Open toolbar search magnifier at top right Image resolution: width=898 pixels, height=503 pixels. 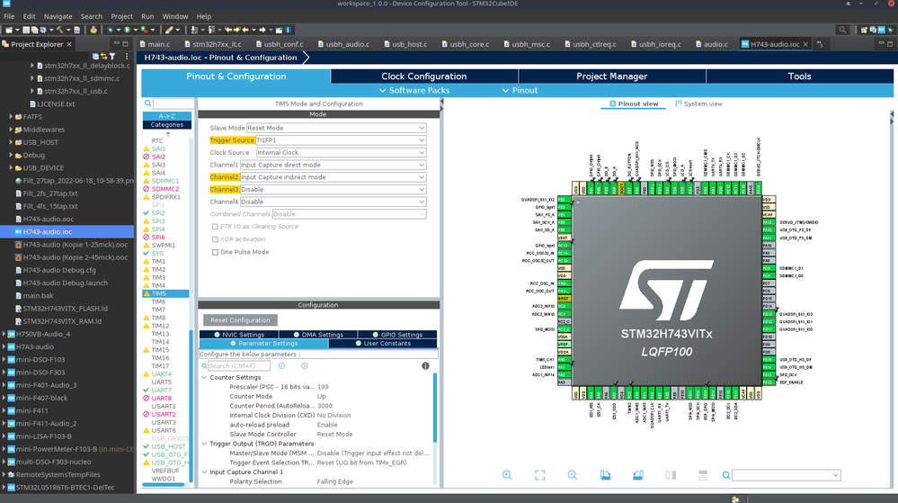pyautogui.click(x=842, y=30)
